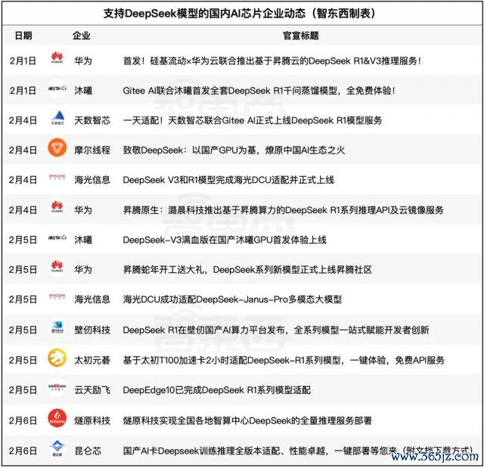Click the Huawei logo in the 昇腾蛇年开工 row
This screenshot has height=468, width=484.
pos(57,267)
